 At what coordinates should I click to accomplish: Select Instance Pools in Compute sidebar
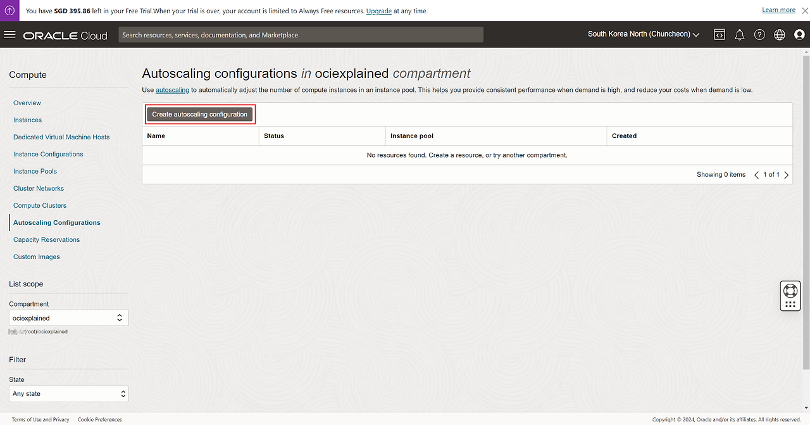[x=35, y=171]
